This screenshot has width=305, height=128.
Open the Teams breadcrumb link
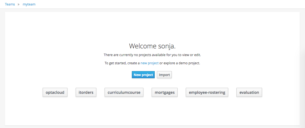tap(10, 4)
